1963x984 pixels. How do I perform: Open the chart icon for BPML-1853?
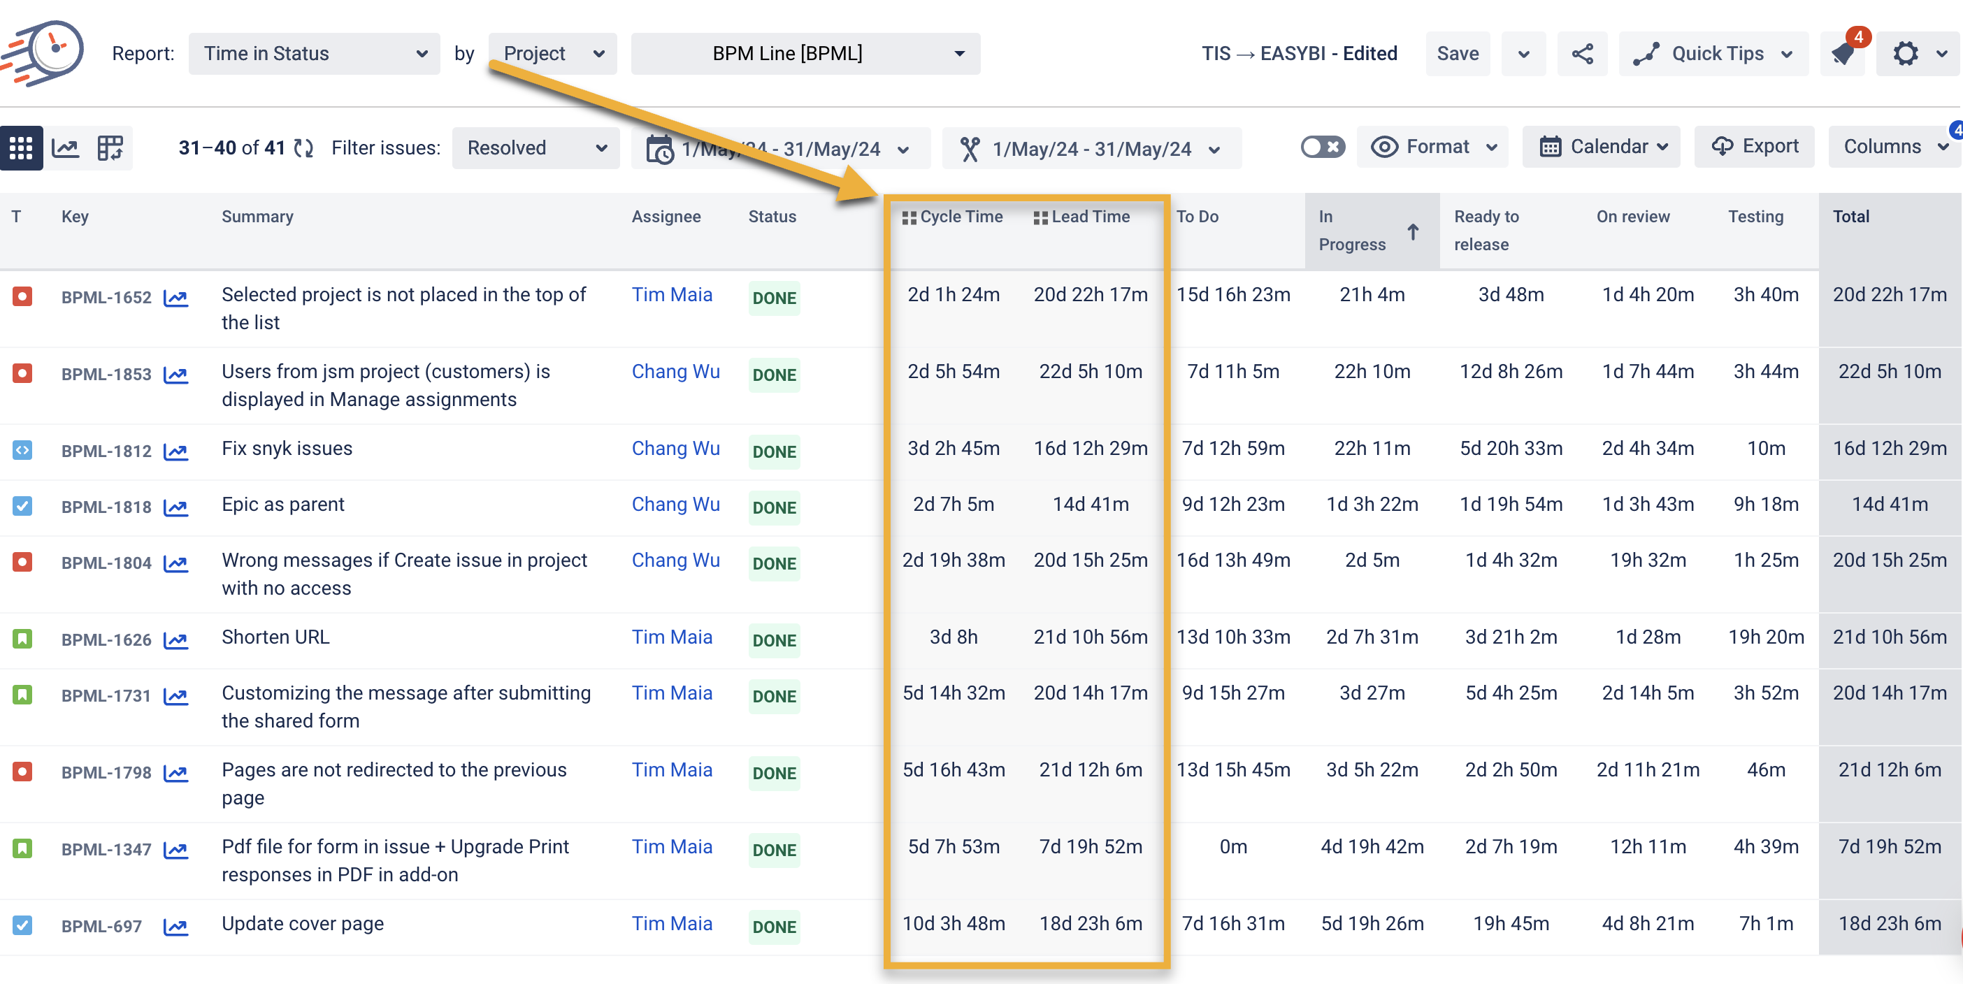point(176,375)
